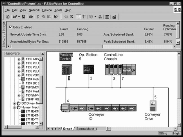
Task: Expand the DC Drive tree node
Action: pyautogui.click(x=14, y=104)
